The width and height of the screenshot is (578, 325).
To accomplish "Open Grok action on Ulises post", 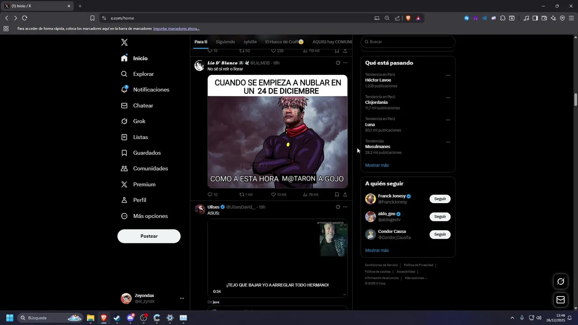I will (338, 207).
